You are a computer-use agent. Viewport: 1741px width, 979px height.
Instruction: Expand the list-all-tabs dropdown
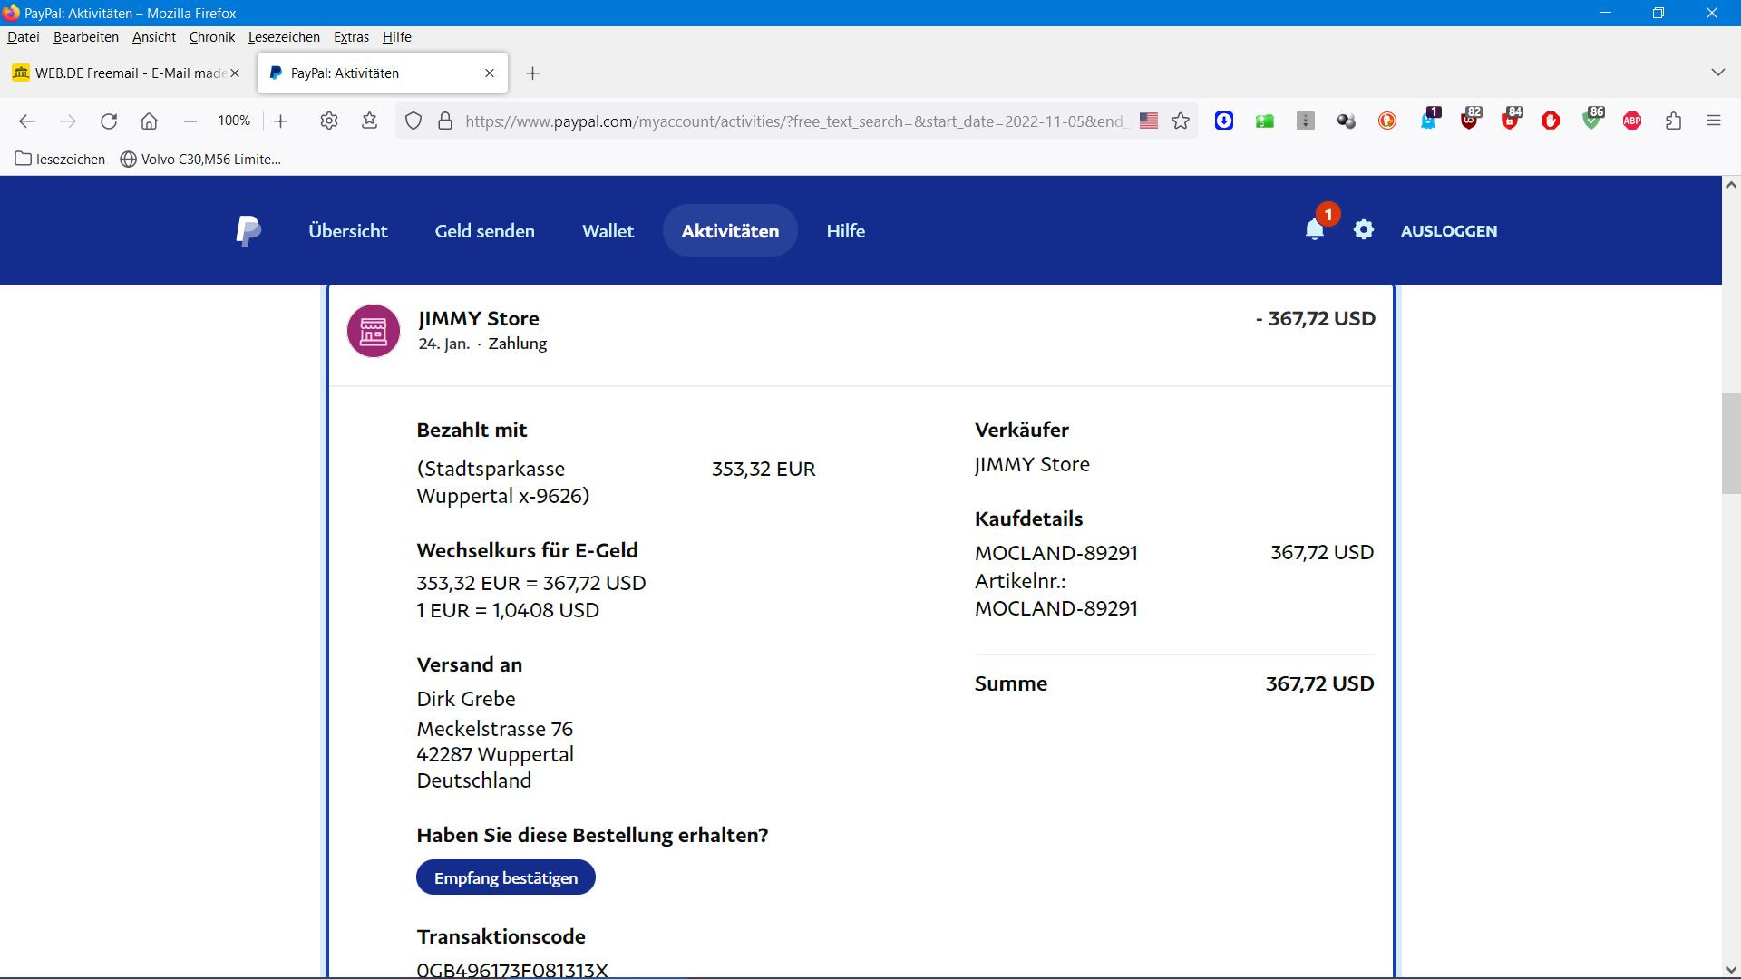[1717, 73]
